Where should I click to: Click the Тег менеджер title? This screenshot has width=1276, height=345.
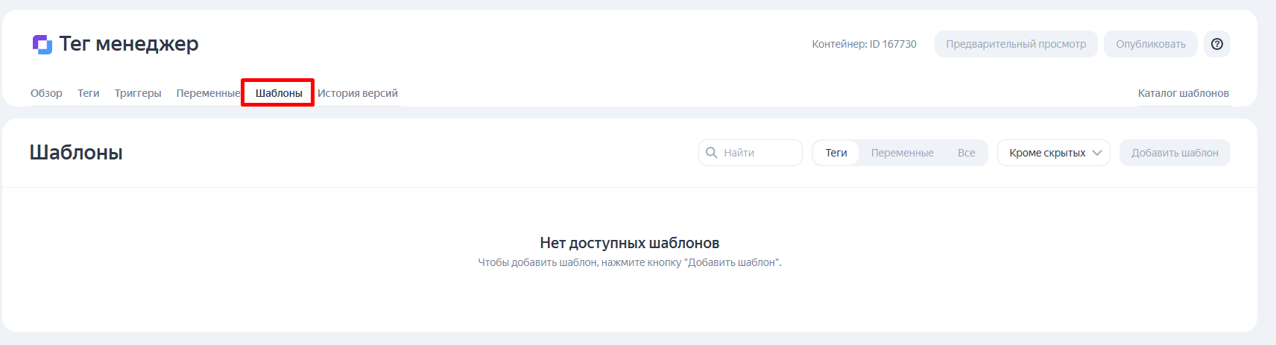pyautogui.click(x=129, y=44)
